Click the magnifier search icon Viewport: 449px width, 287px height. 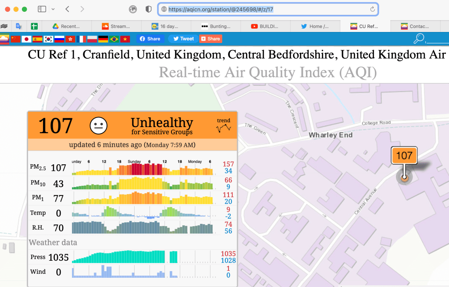point(419,39)
